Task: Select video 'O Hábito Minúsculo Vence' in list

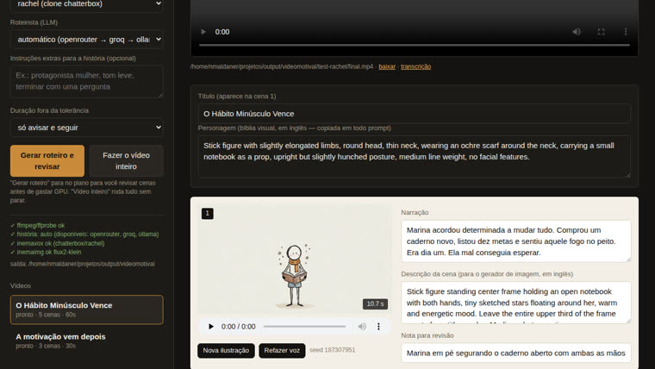Action: [x=86, y=310]
